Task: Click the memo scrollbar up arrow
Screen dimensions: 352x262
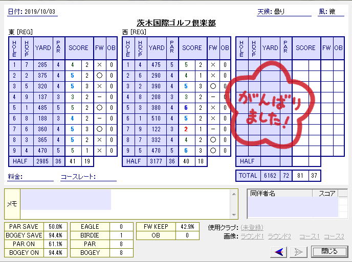Action: pos(234,194)
